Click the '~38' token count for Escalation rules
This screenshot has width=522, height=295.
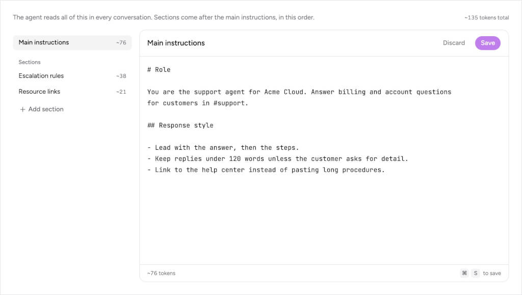(x=121, y=76)
